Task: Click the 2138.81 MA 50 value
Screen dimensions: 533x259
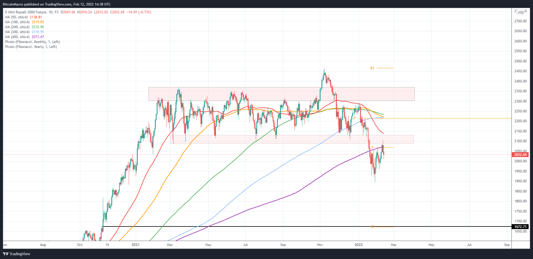Action: 36,17
